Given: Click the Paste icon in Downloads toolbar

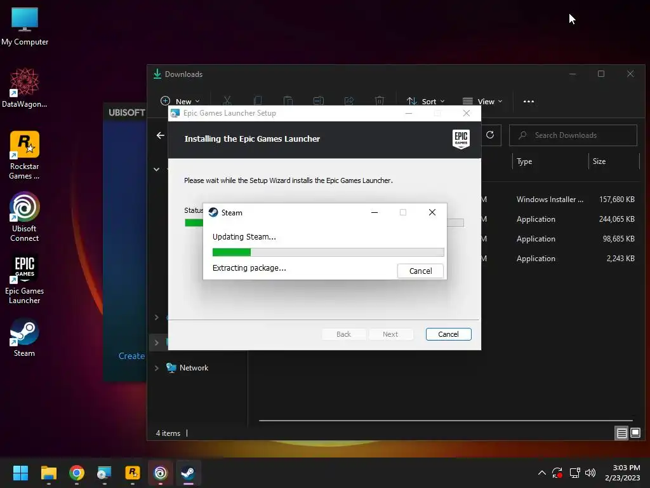Looking at the screenshot, I should coord(288,101).
